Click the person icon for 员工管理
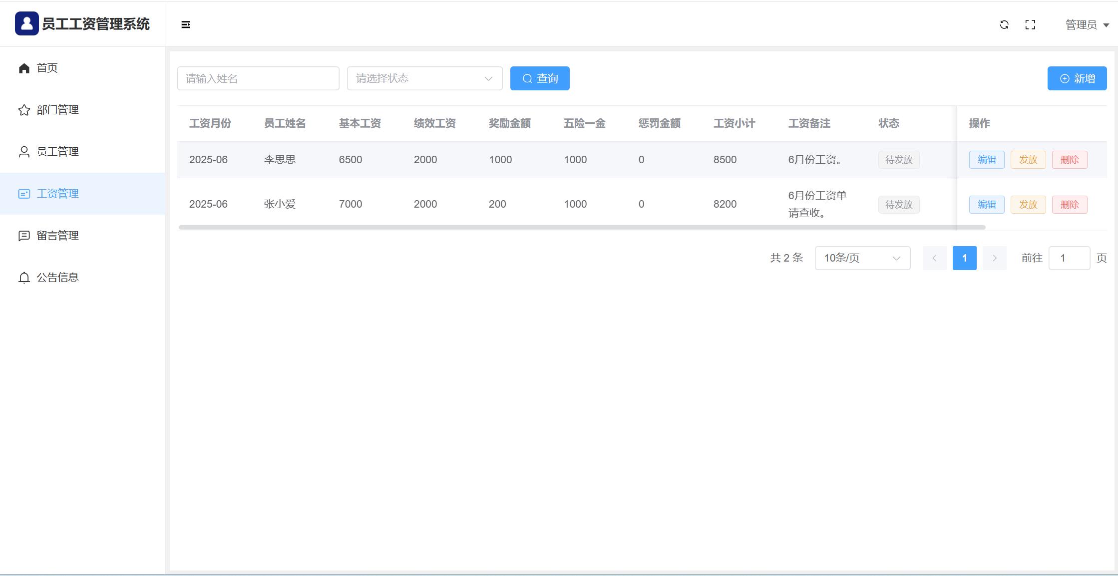The height and width of the screenshot is (576, 1118). (x=24, y=152)
